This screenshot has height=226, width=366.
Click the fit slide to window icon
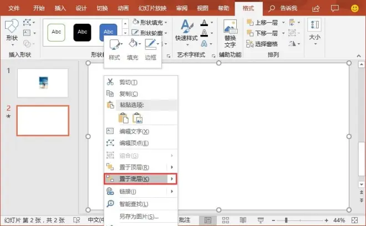click(x=354, y=220)
